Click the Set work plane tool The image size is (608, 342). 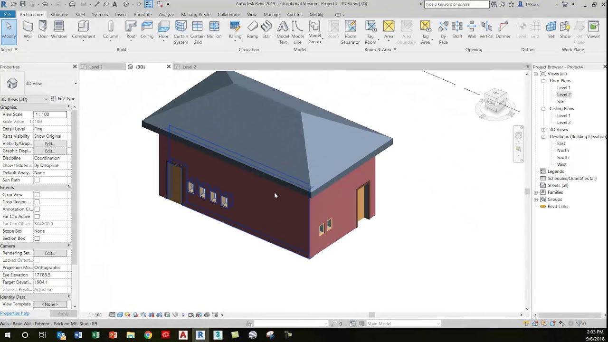click(551, 29)
